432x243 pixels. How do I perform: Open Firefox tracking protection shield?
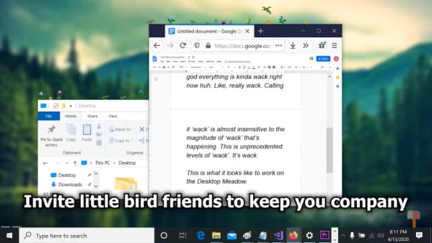tap(197, 45)
